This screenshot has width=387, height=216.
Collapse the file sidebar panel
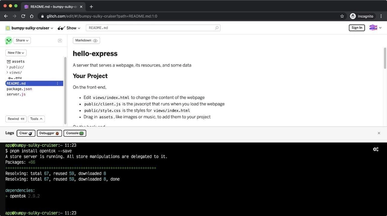pyautogui.click(x=60, y=41)
